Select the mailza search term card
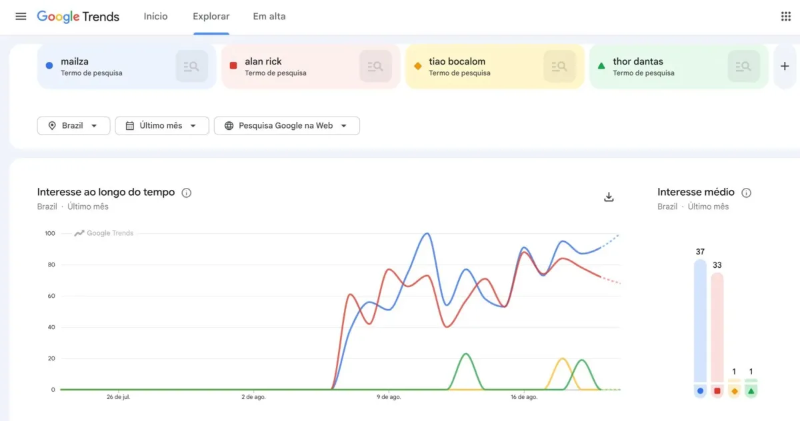Image resolution: width=800 pixels, height=421 pixels. tap(127, 67)
